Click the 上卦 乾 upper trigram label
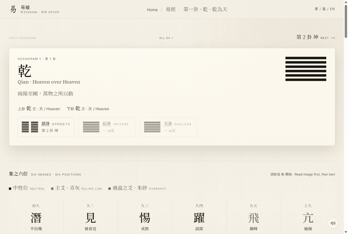 [x=39, y=109]
